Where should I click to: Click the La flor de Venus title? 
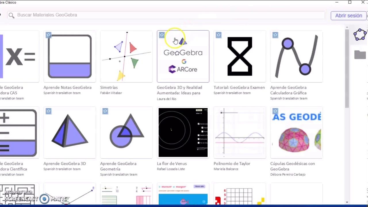tap(172, 164)
